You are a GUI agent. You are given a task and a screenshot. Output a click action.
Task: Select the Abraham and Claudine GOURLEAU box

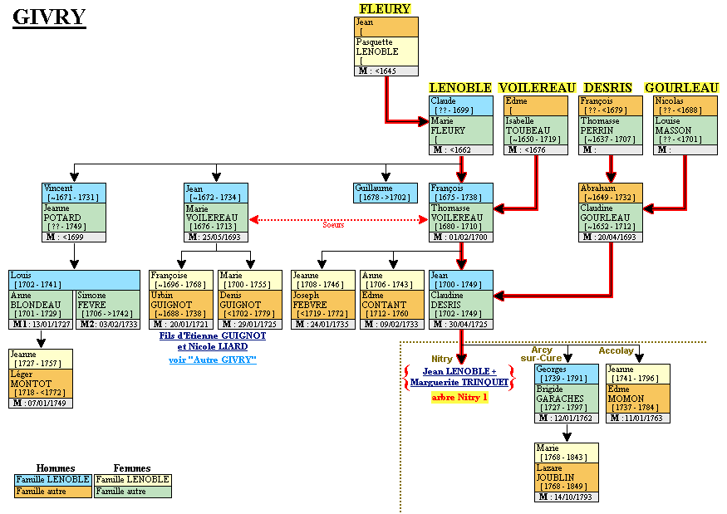pos(610,213)
